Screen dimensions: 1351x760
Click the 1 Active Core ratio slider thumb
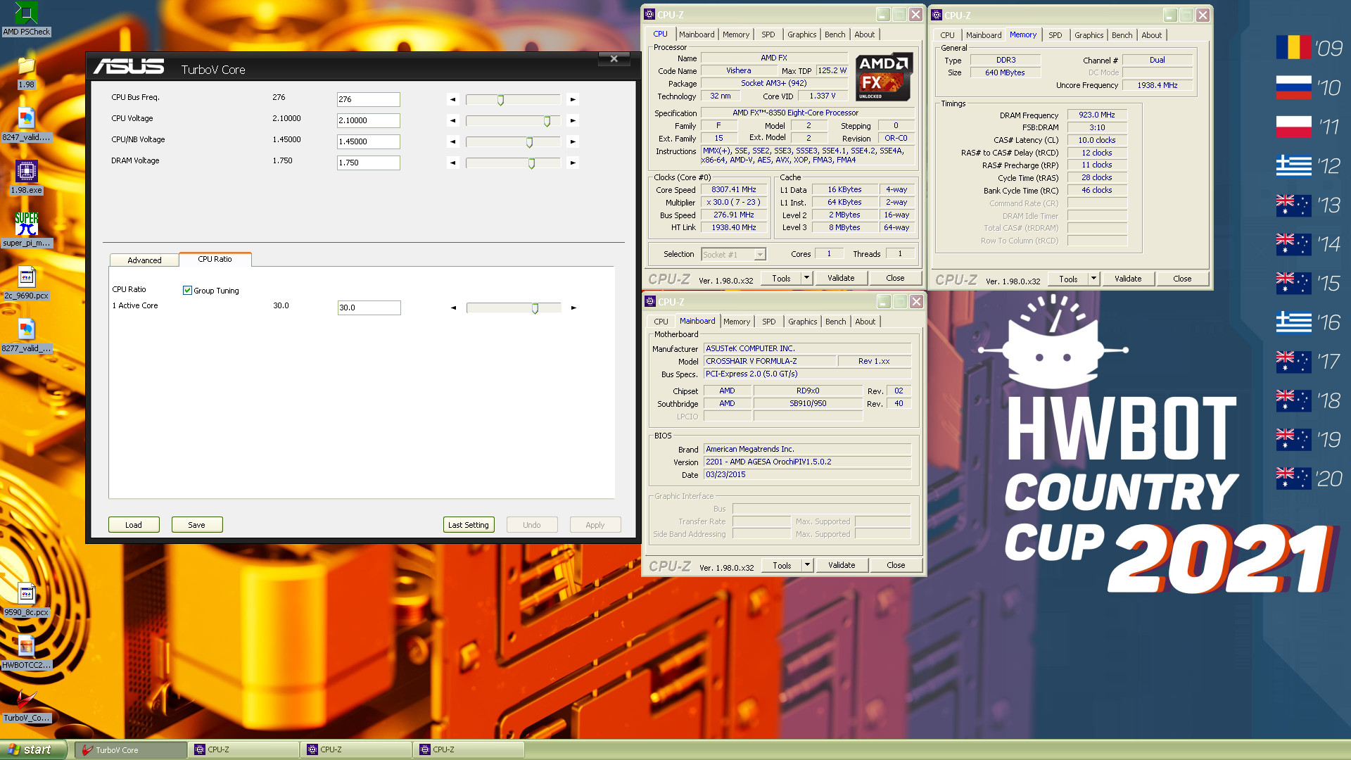(535, 308)
